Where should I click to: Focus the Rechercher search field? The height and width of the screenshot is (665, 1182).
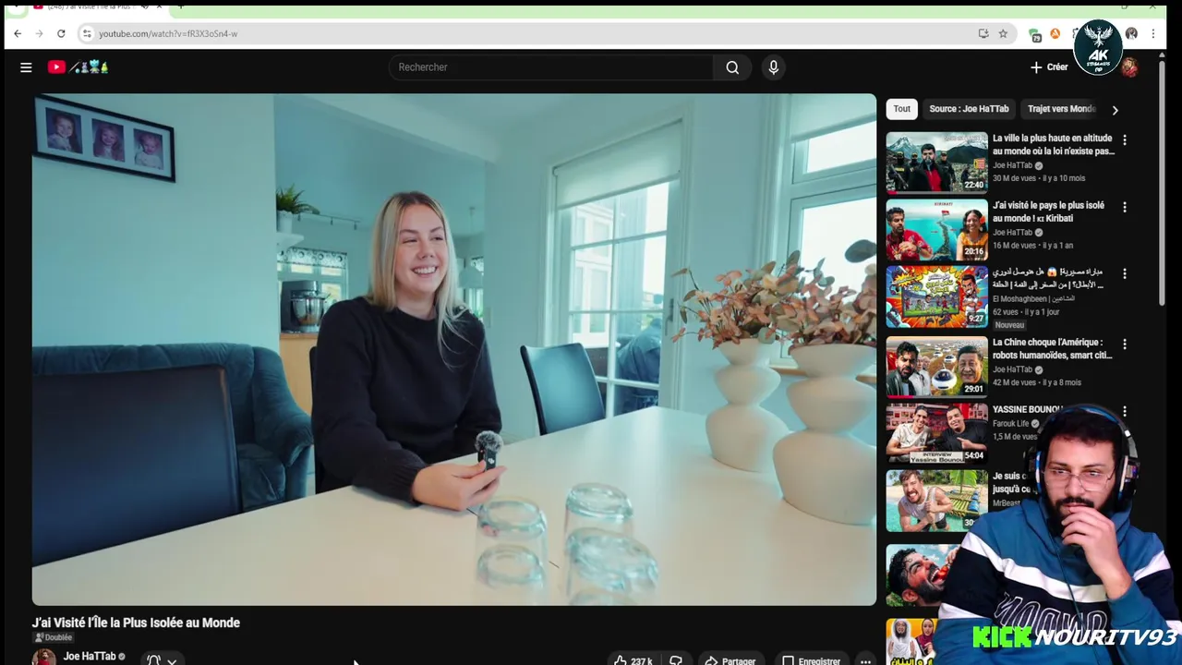coord(551,67)
